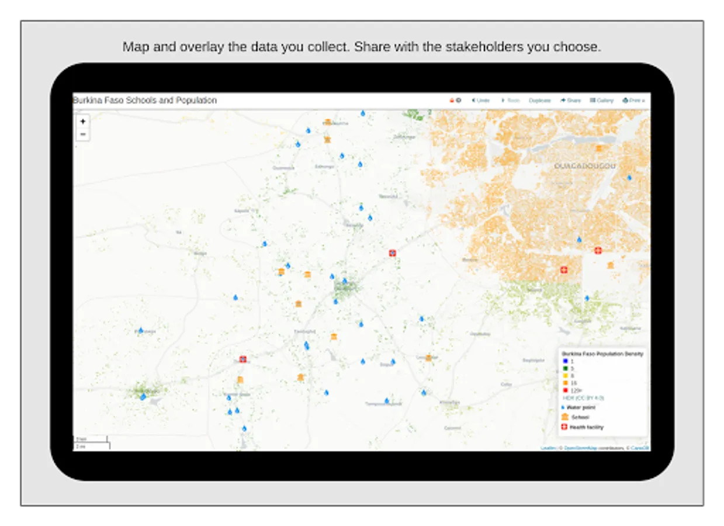Open the Gallery view

[602, 101]
